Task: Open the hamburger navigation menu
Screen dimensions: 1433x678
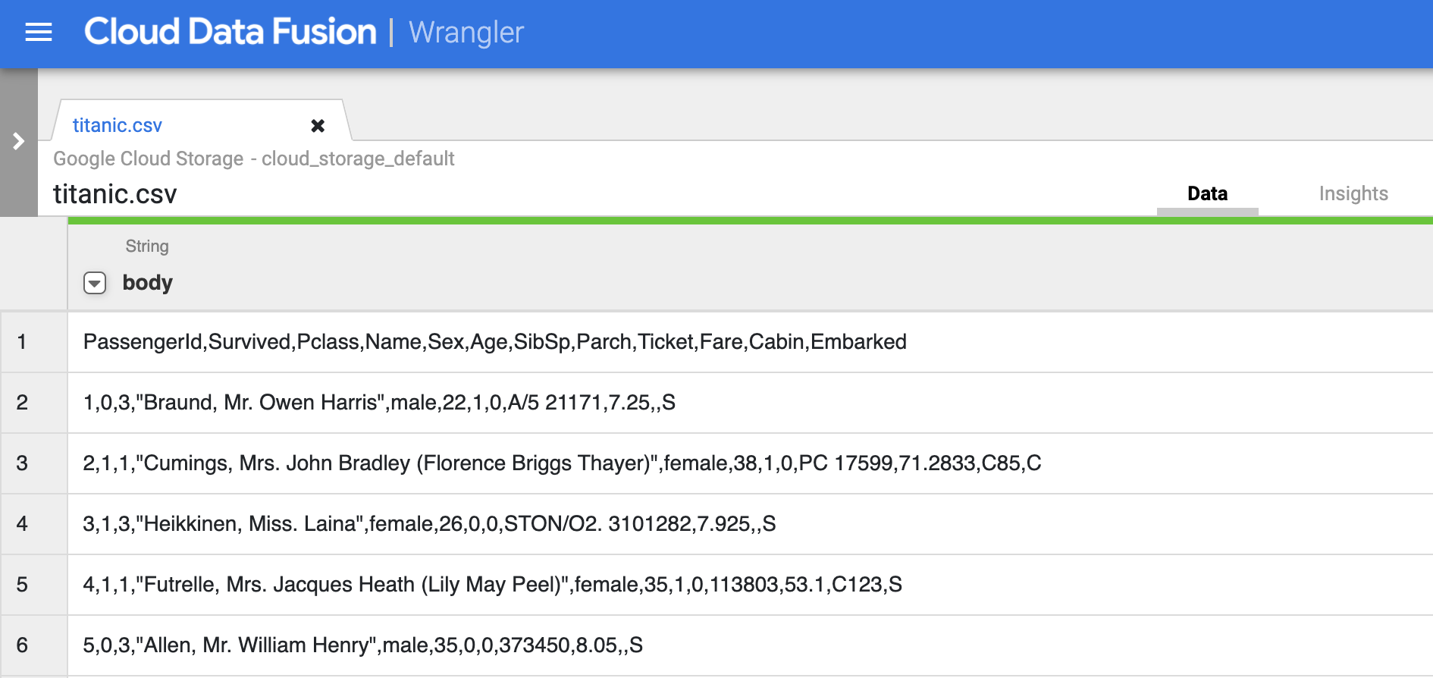Action: pos(39,32)
